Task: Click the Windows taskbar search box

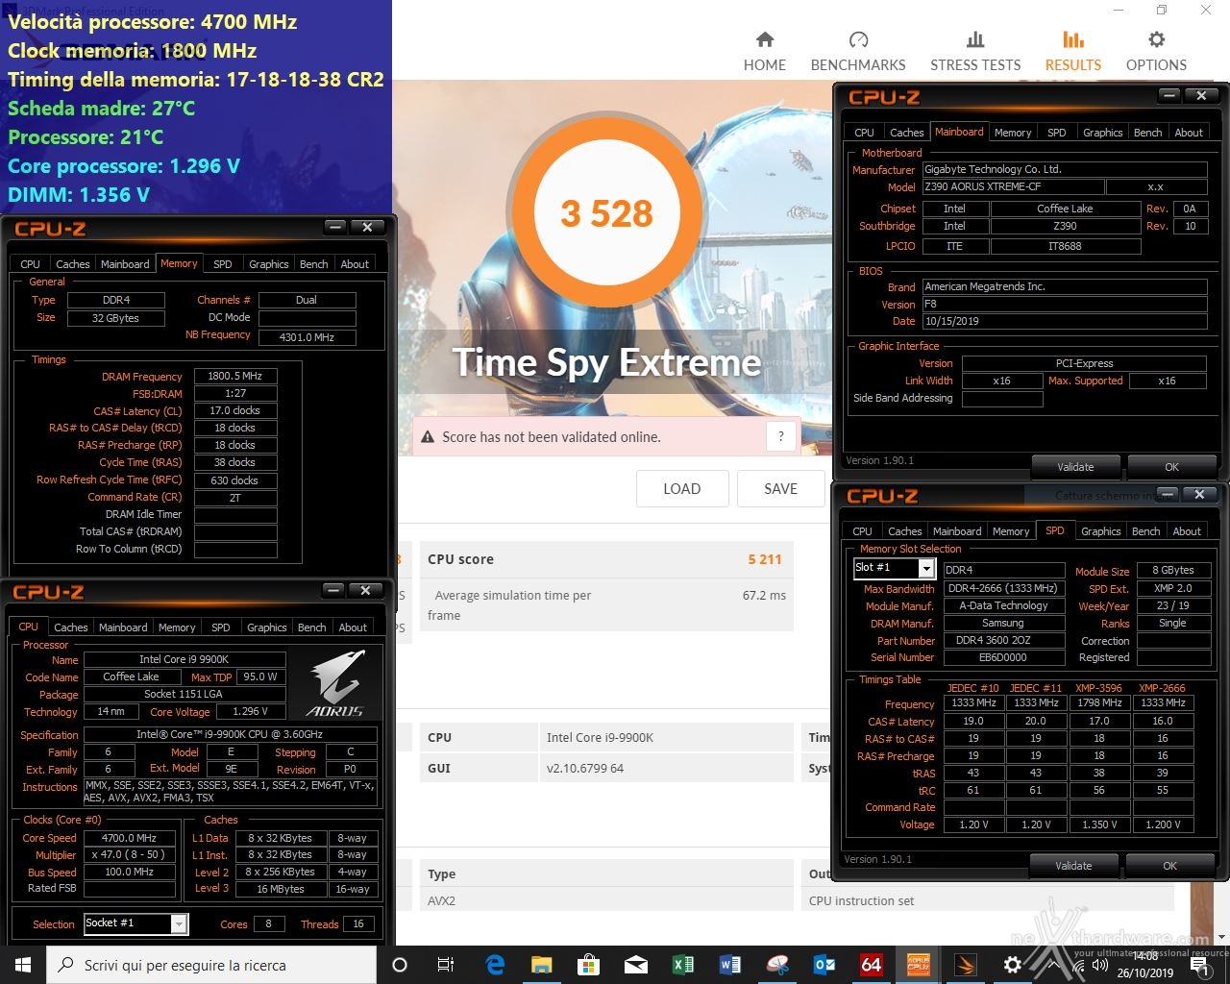Action: [211, 965]
